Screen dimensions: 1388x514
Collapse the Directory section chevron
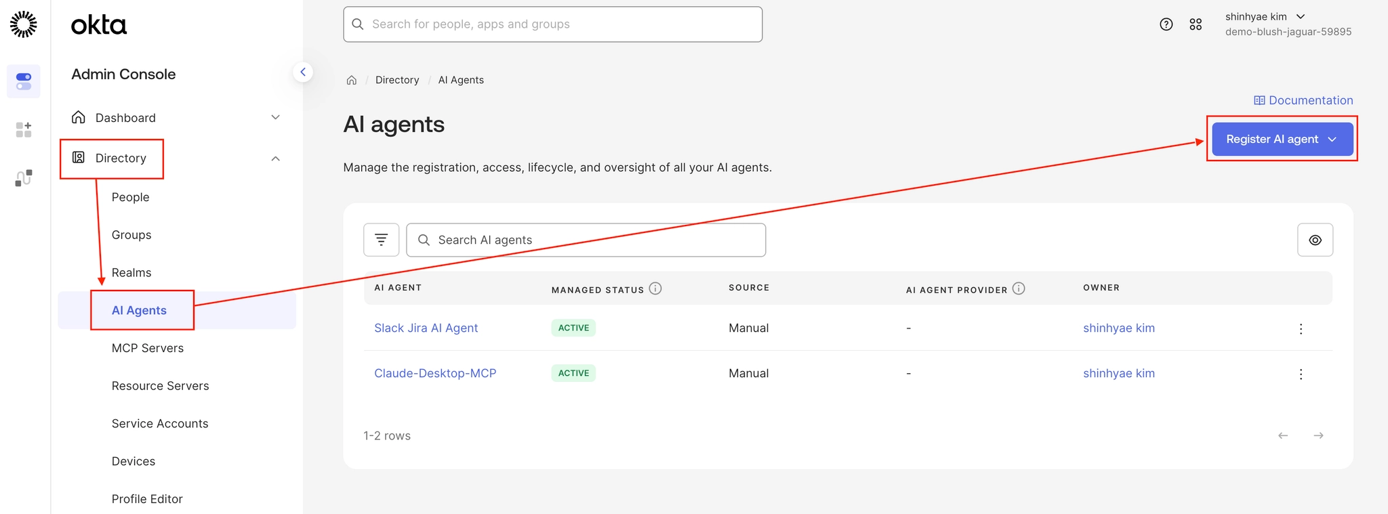click(276, 158)
